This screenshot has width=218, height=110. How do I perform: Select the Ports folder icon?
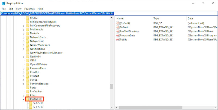(27, 88)
